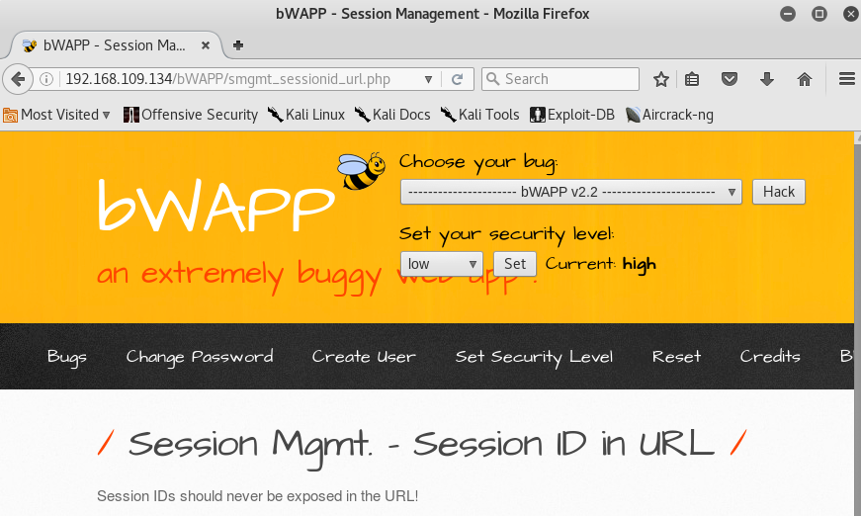Click the address bar URL field
The height and width of the screenshot is (516, 861).
point(239,79)
